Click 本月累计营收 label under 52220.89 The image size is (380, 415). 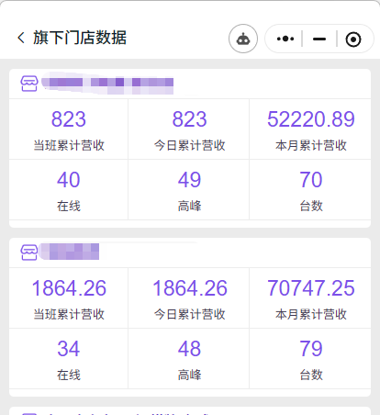point(311,145)
